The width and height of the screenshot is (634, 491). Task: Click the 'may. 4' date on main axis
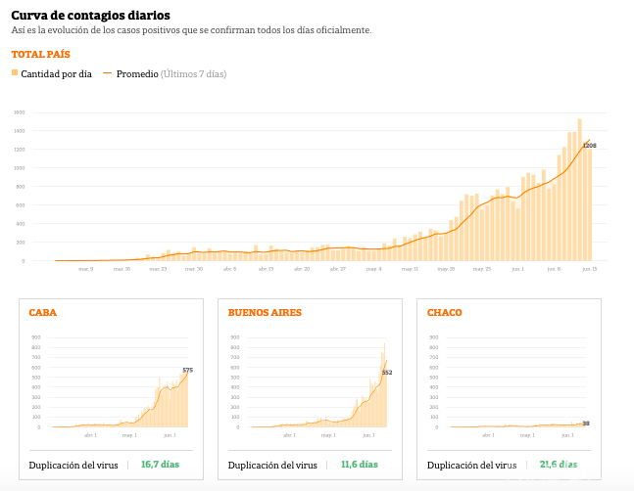pyautogui.click(x=372, y=268)
